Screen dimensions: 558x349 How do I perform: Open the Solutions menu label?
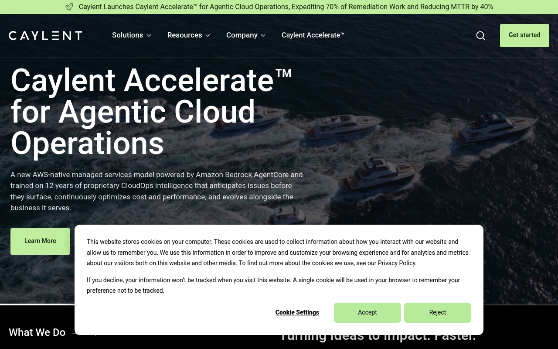pos(128,35)
